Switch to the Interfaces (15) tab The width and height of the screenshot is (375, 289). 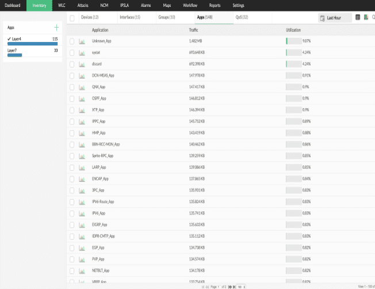(129, 18)
